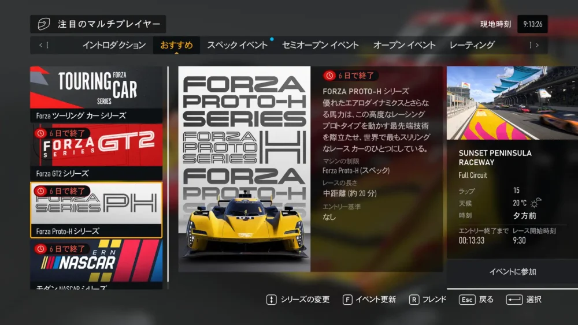Click the R key フレンド icon

[x=414, y=300]
